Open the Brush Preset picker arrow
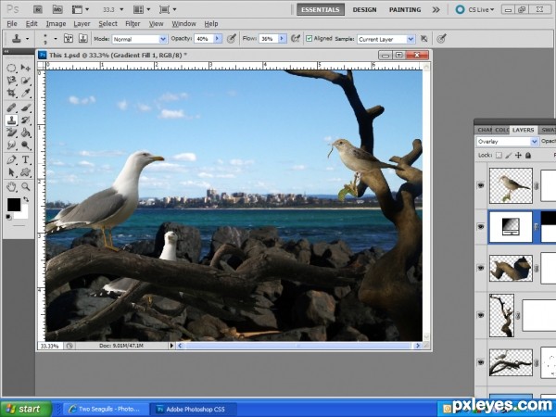The image size is (556, 417). point(56,38)
